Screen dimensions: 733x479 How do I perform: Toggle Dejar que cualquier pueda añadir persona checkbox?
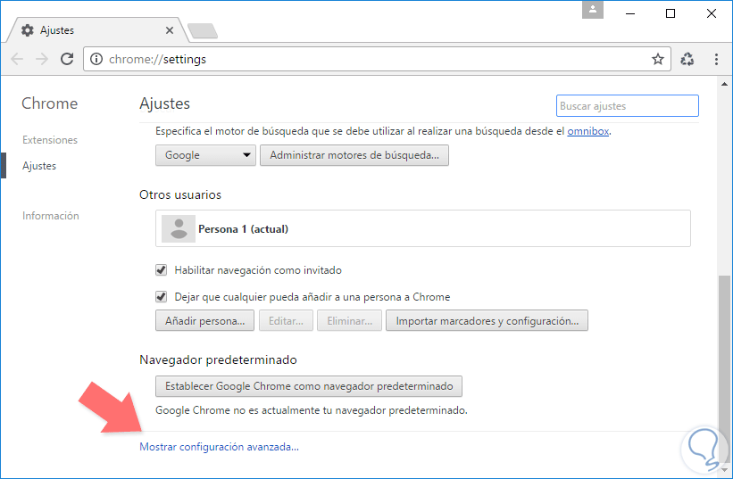(x=162, y=296)
